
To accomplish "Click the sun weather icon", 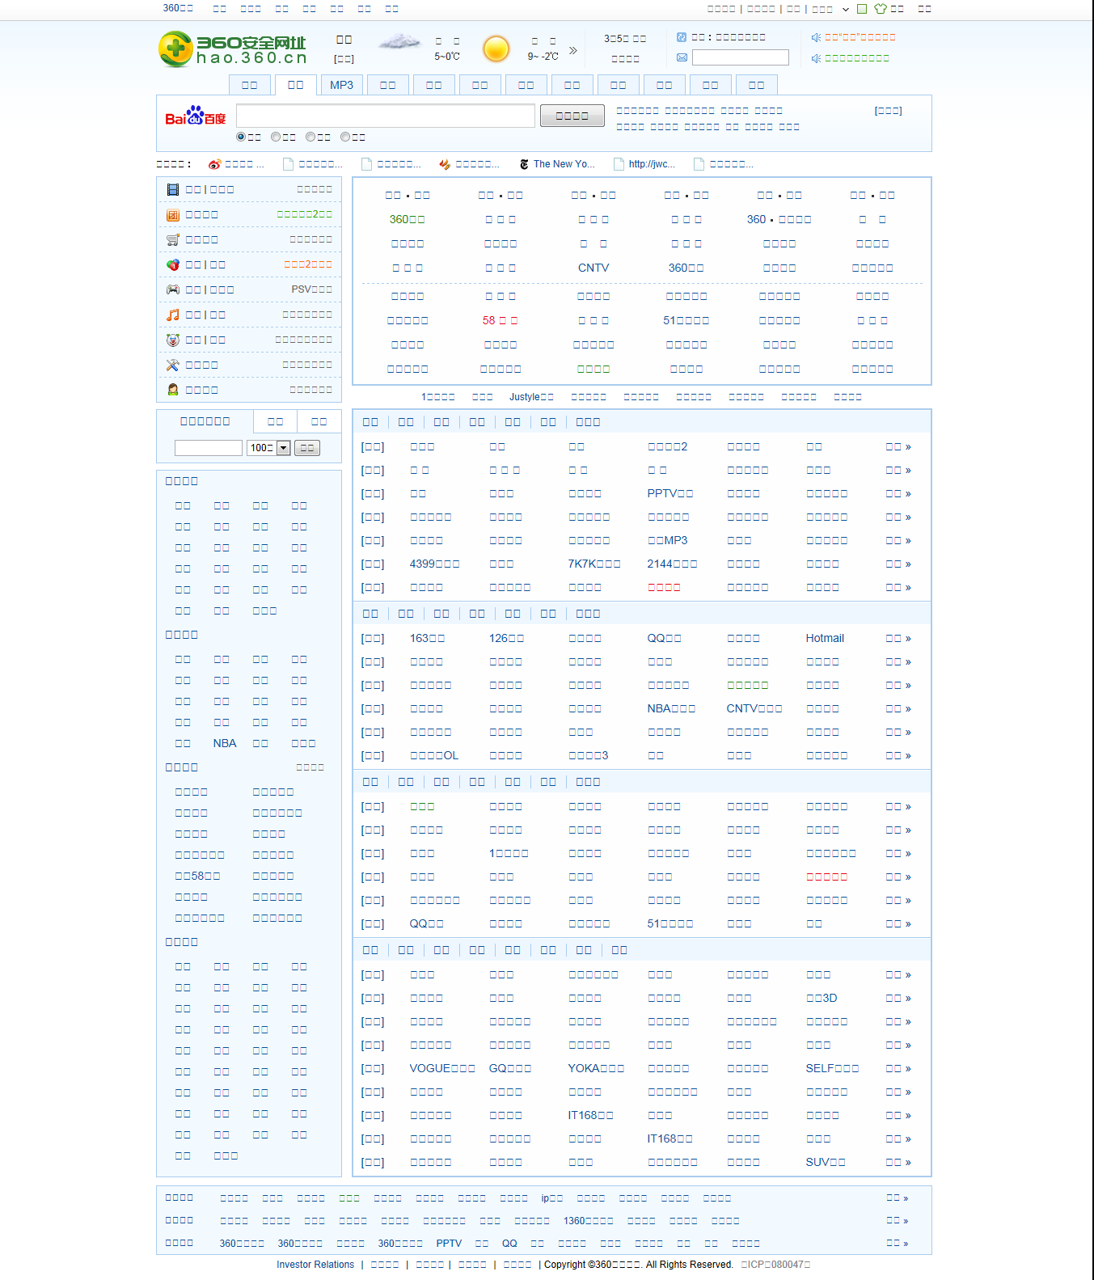I will [496, 49].
